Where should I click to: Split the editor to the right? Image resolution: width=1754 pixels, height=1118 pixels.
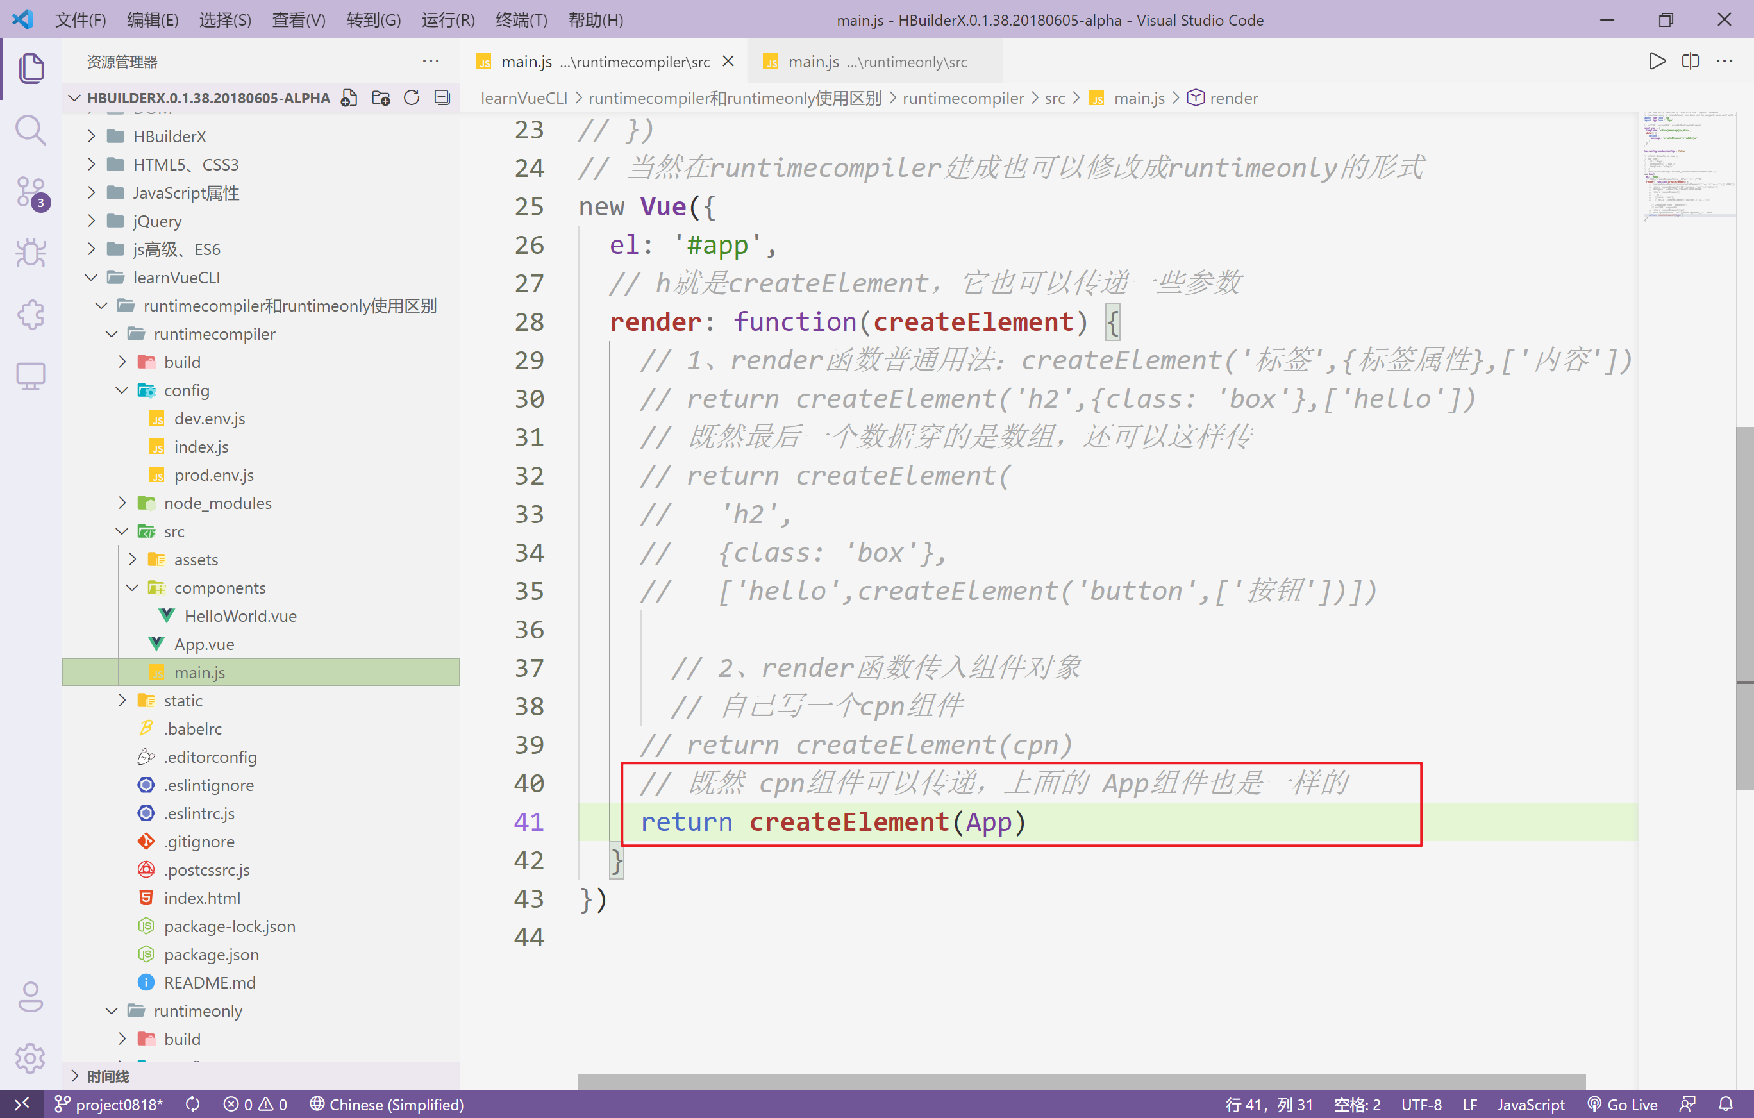click(1690, 61)
